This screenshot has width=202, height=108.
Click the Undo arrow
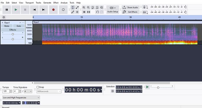click(x=97, y=12)
